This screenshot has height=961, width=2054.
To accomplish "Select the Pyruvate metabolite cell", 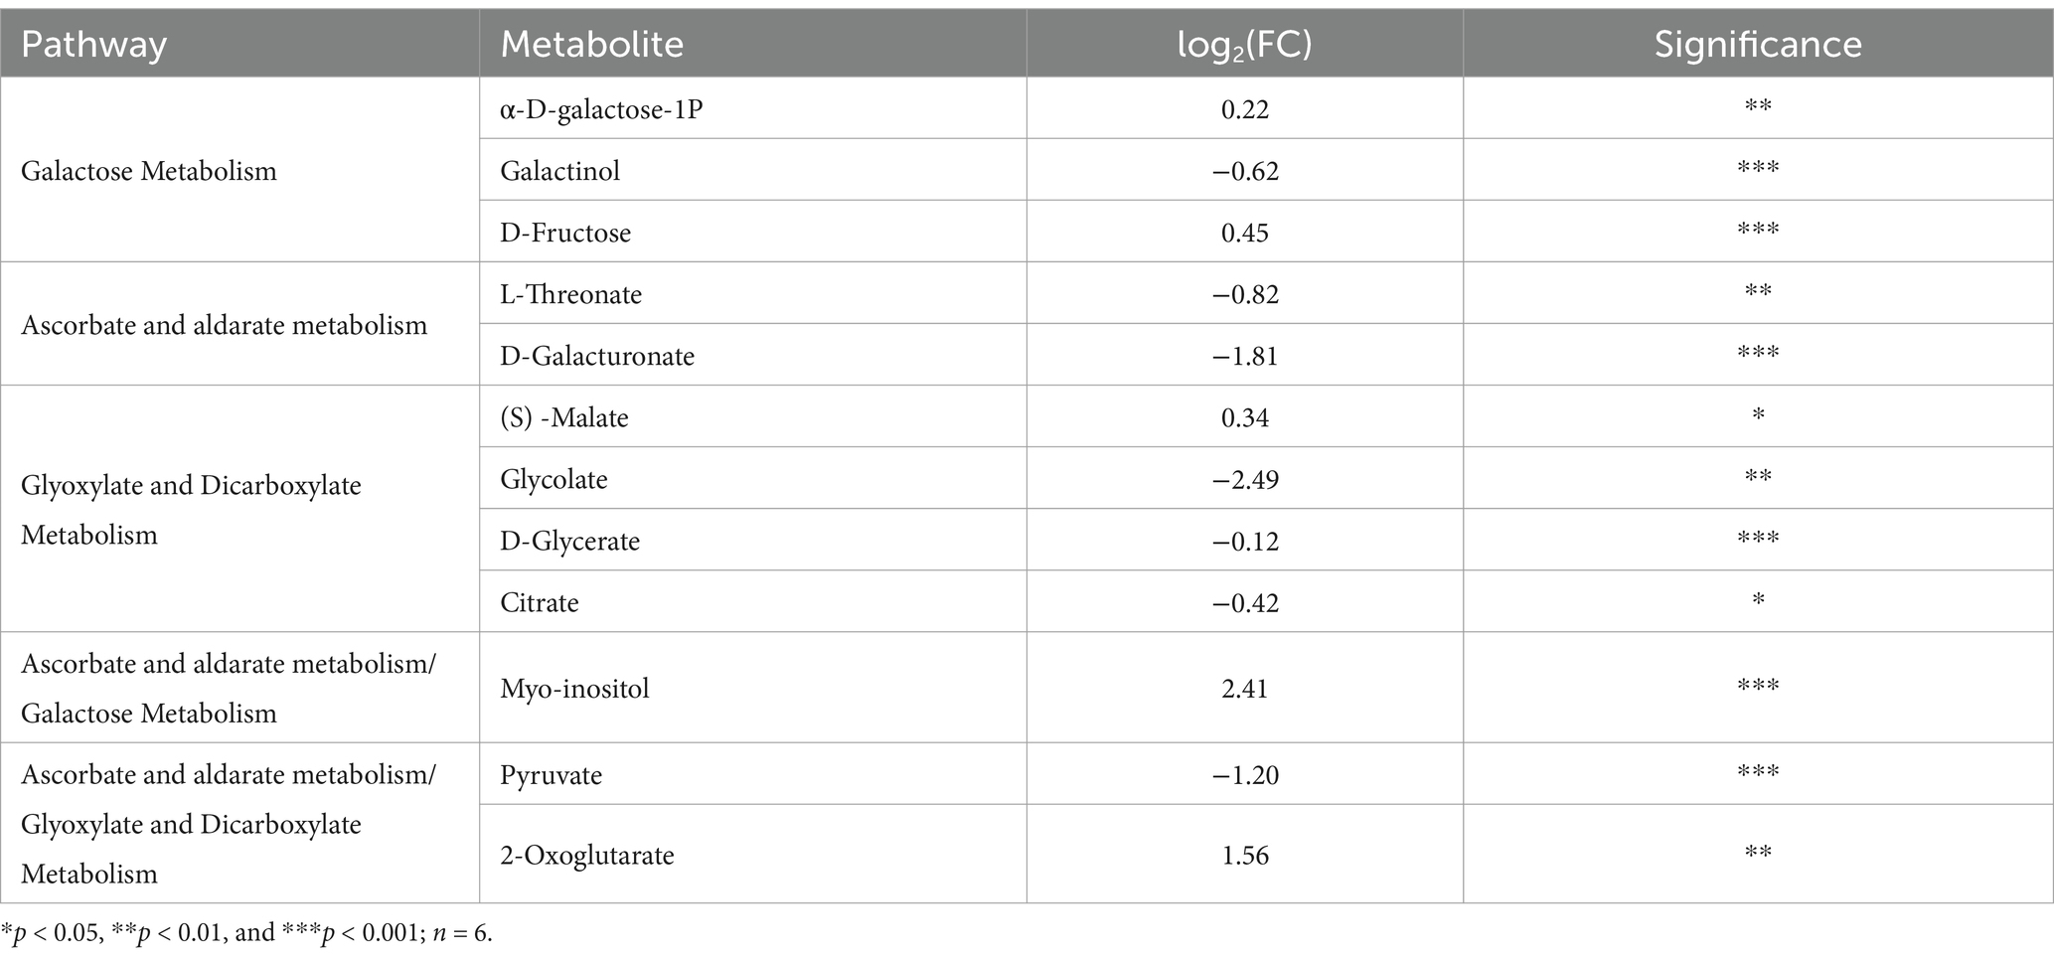I will (753, 774).
